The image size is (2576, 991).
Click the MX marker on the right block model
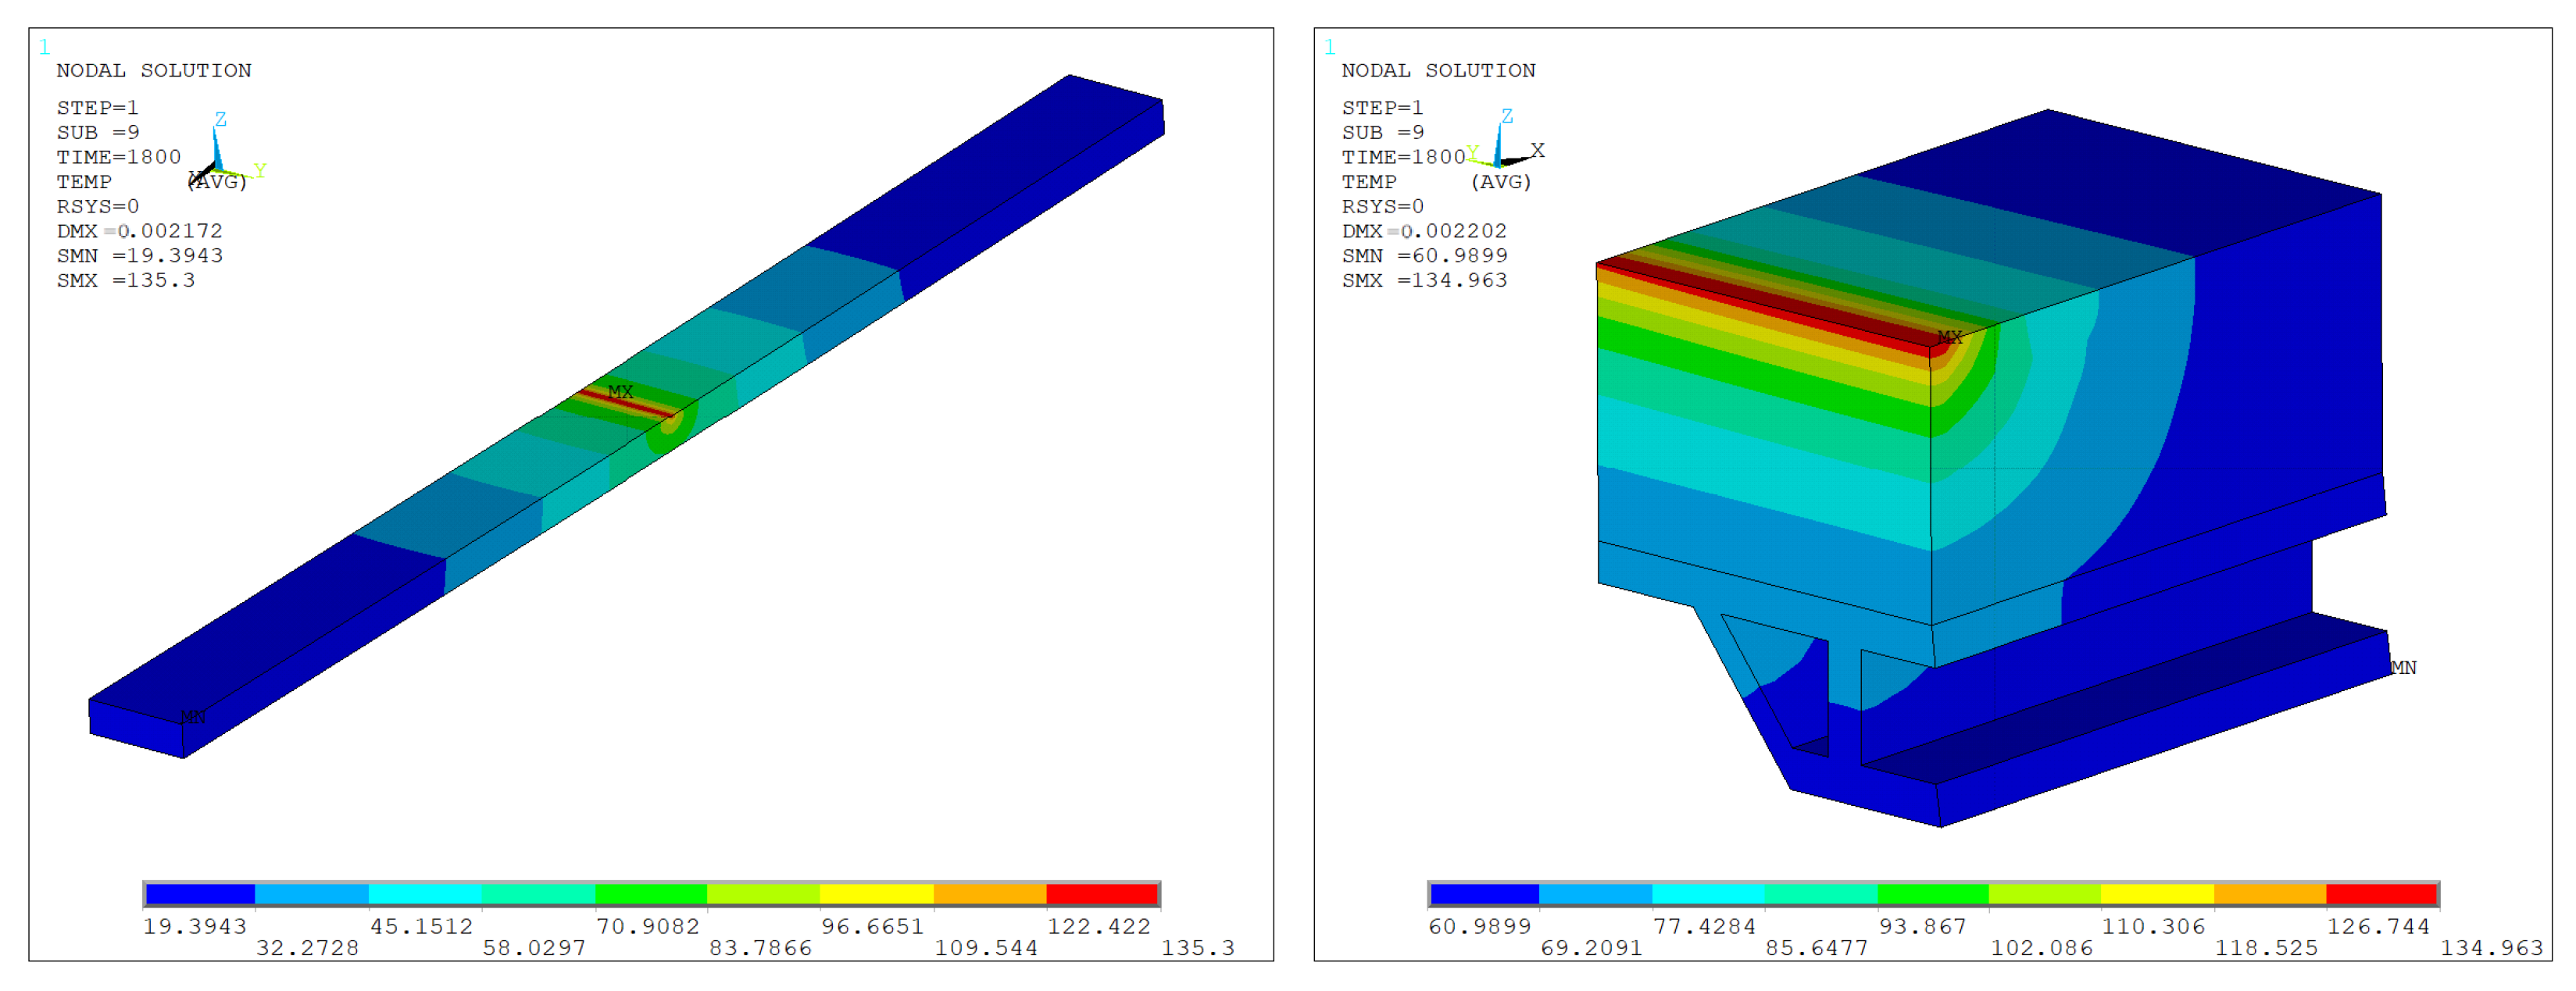(x=1950, y=337)
